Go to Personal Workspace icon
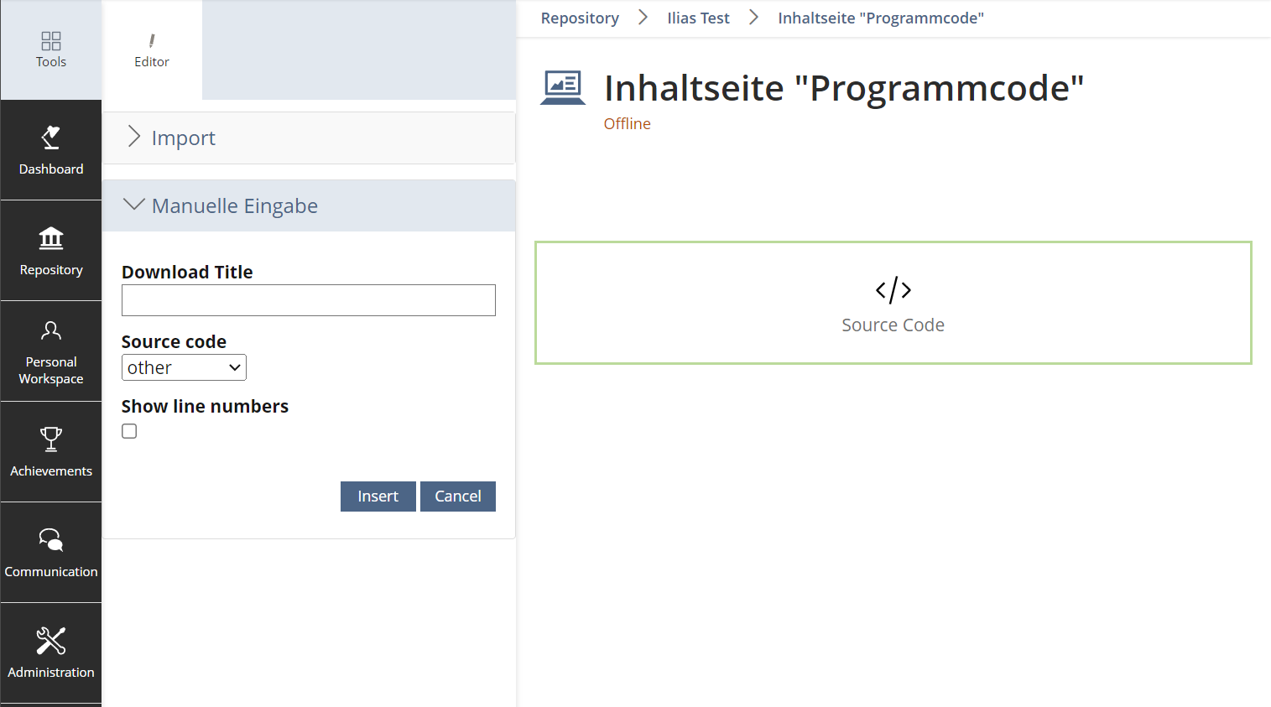The height and width of the screenshot is (707, 1271). [51, 330]
